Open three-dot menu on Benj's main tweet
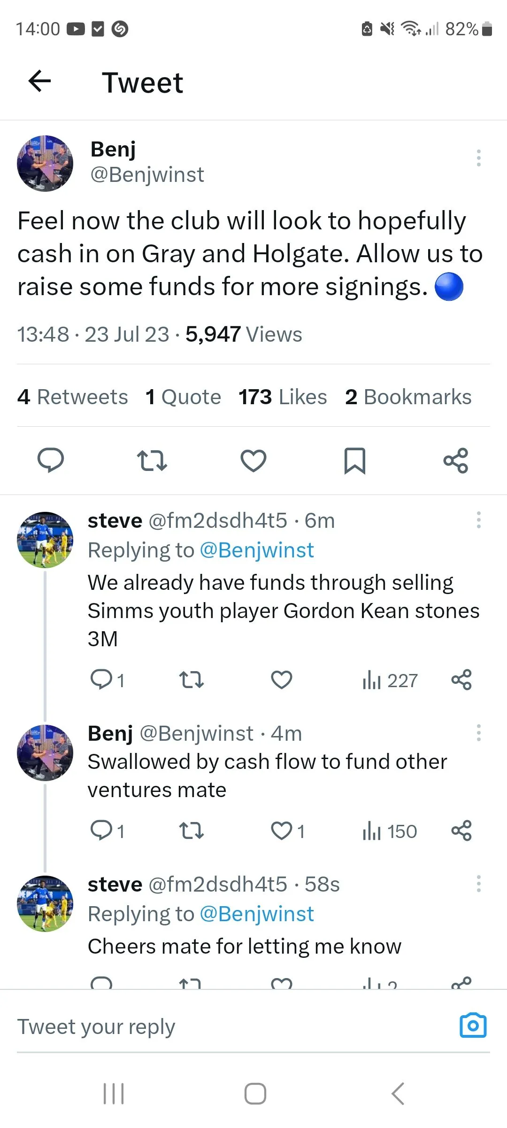 tap(478, 158)
